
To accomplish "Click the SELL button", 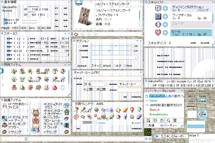I will coord(192,101).
